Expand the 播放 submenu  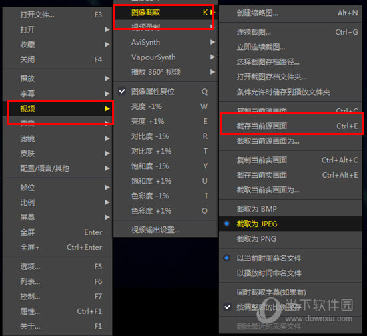point(57,79)
